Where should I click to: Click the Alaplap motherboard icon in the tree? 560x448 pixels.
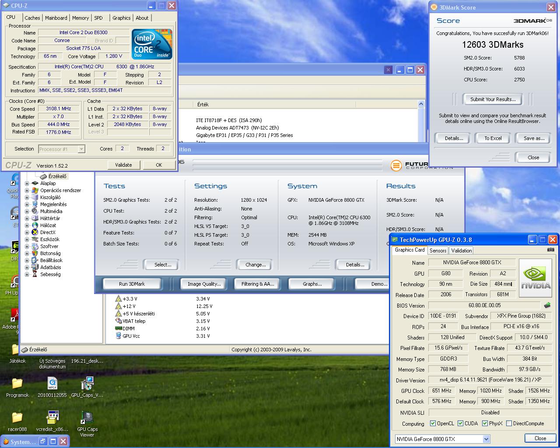coord(35,183)
